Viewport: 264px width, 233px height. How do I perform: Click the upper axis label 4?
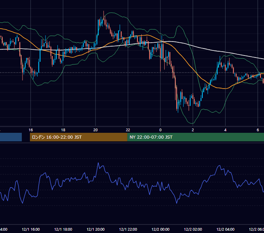click(225, 130)
